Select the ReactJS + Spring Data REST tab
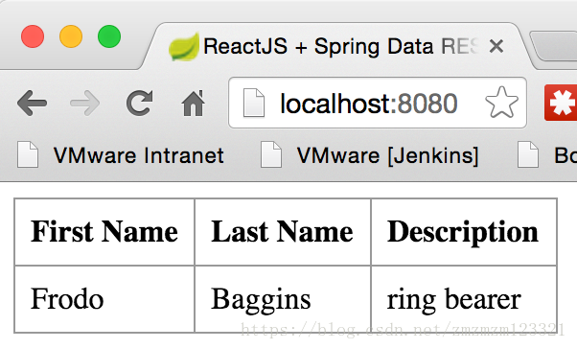577x349 pixels. point(336,46)
